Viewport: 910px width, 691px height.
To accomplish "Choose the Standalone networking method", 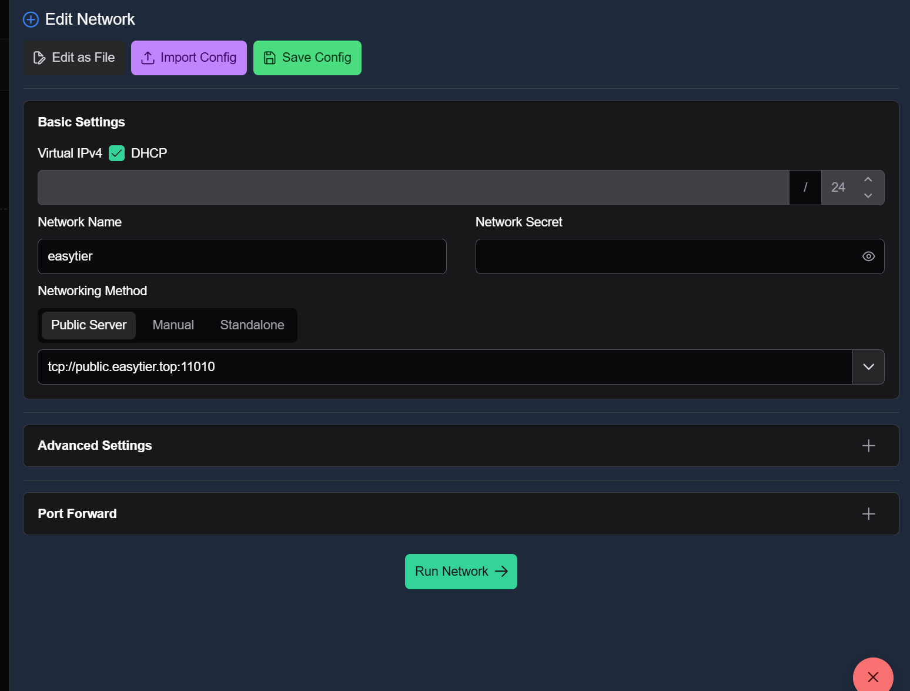I will coord(252,325).
